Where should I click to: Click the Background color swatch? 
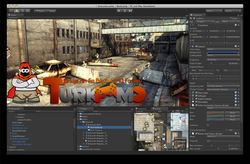tap(222, 52)
